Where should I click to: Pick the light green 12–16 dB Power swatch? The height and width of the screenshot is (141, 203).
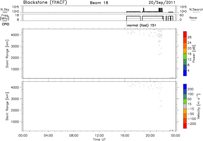click(185, 56)
